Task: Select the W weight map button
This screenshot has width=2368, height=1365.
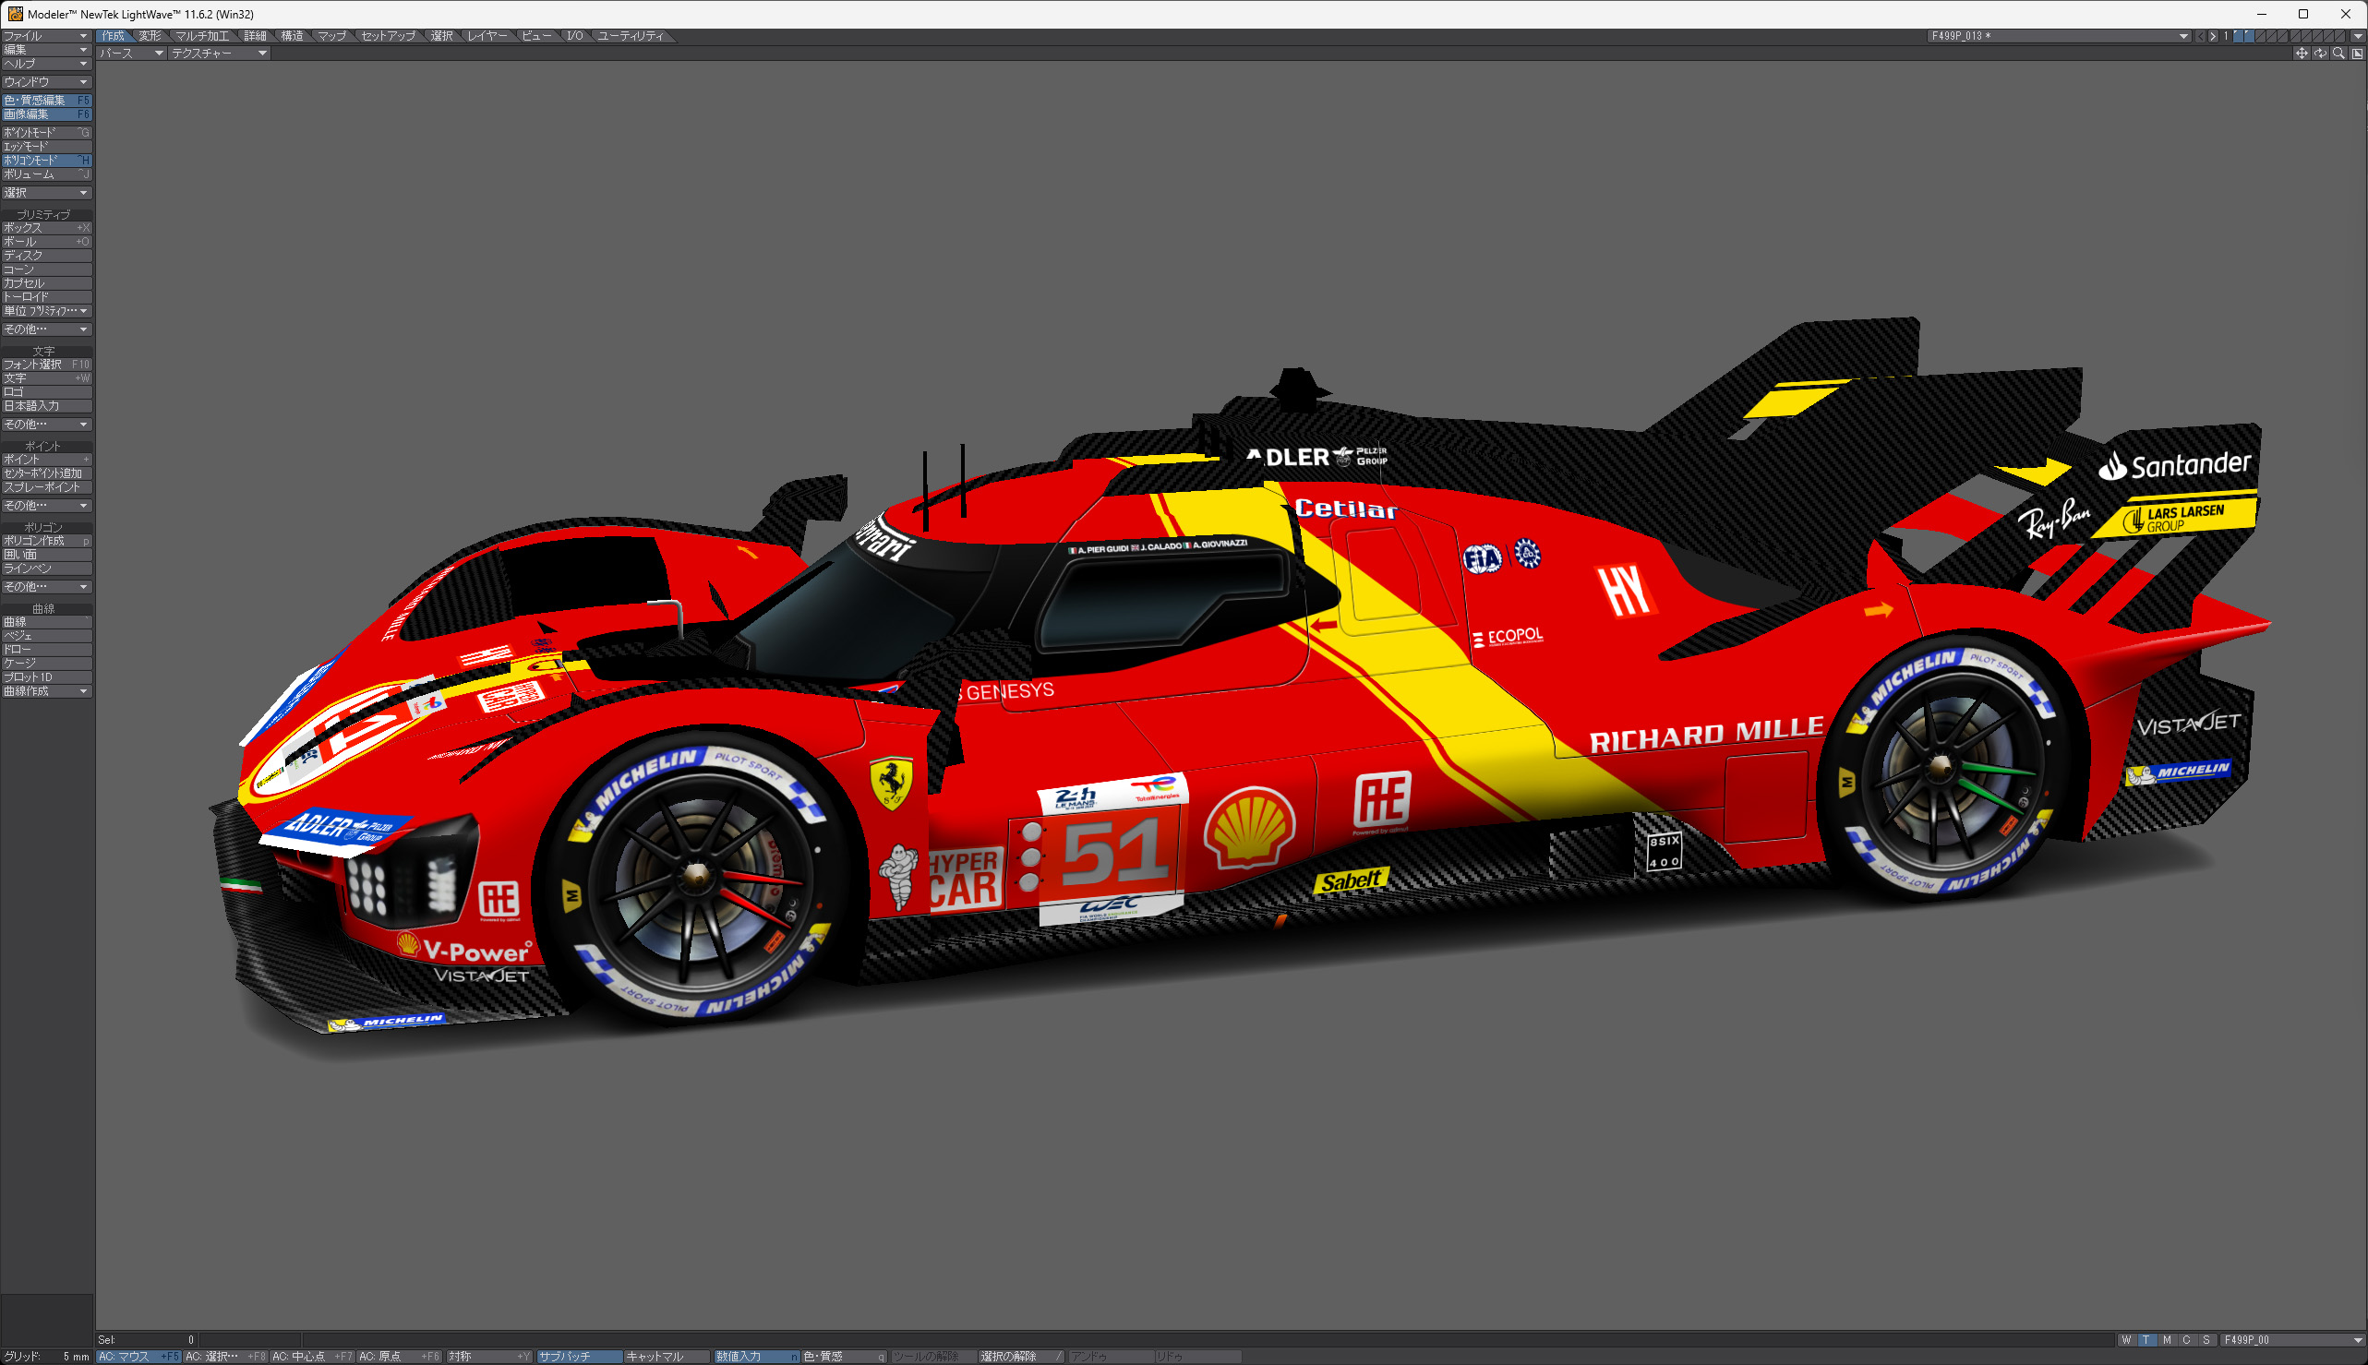Action: click(2126, 1340)
